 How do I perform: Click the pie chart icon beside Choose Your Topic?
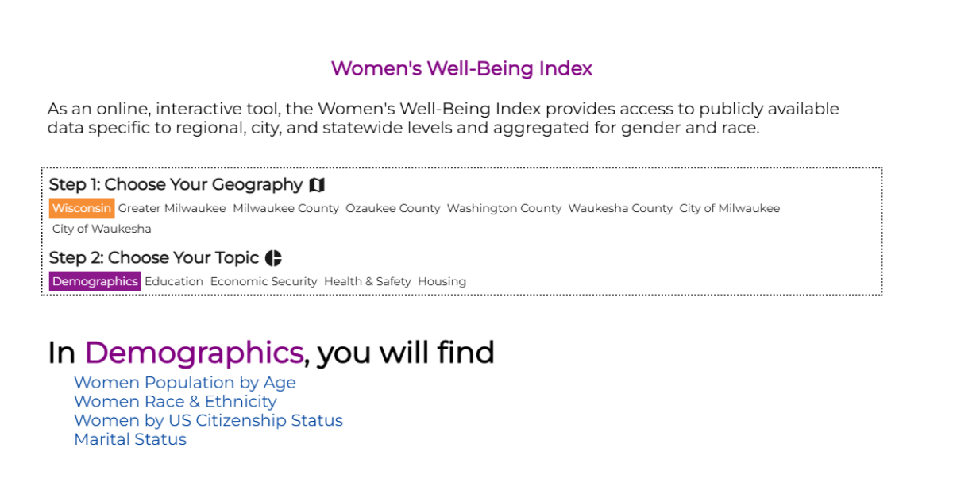[x=273, y=258]
